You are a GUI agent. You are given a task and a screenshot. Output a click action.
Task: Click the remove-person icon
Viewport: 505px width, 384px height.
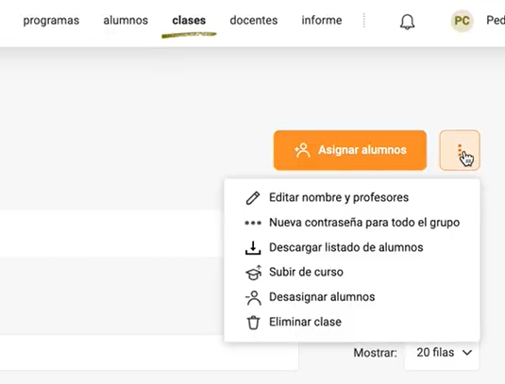click(x=253, y=297)
